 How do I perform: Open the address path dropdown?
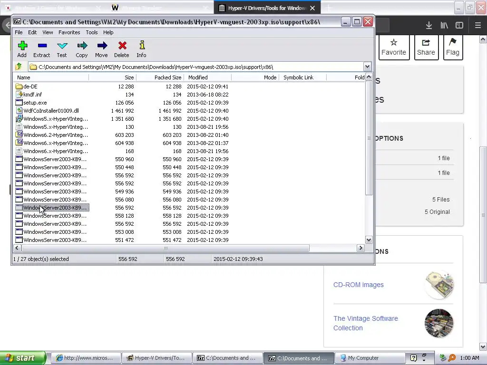click(367, 67)
